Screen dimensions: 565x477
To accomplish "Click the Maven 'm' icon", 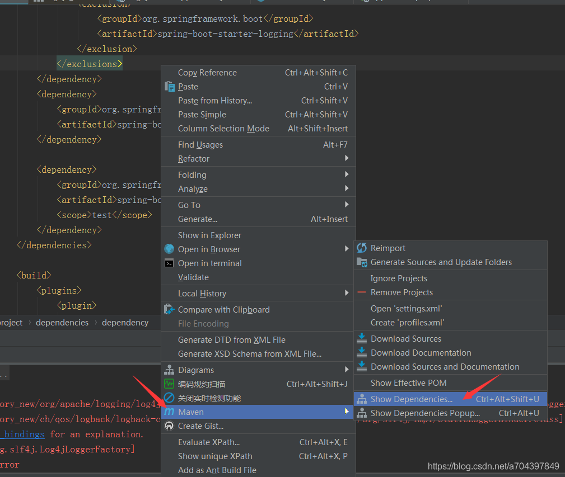I will [x=169, y=412].
